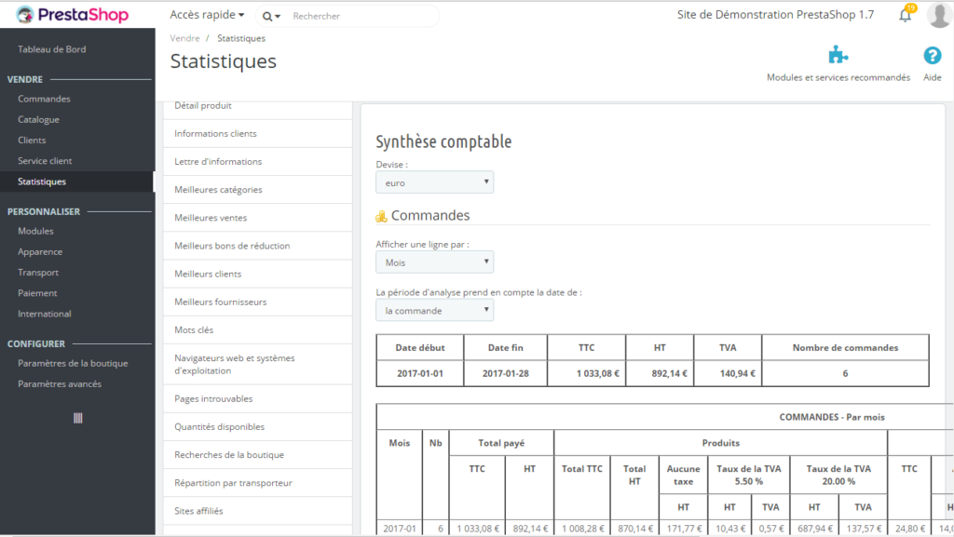Open Modules in the sidebar
The height and width of the screenshot is (537, 954).
pos(35,231)
